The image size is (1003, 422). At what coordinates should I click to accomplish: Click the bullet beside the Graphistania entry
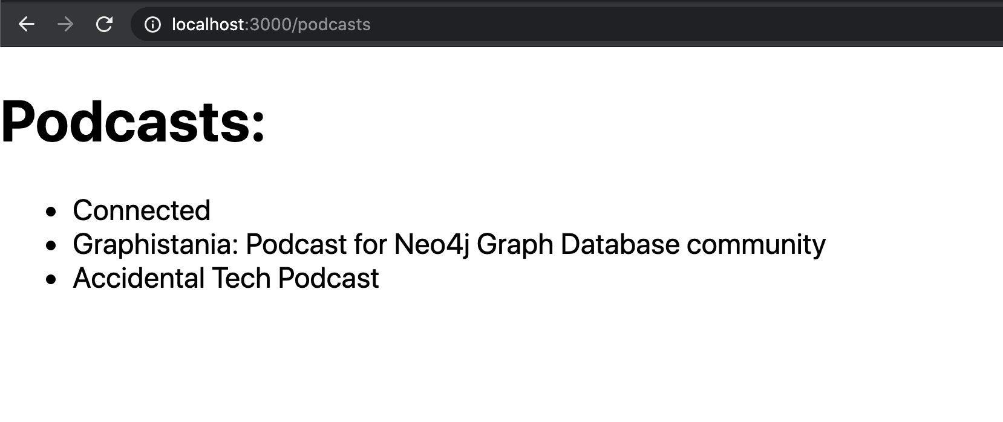click(51, 245)
